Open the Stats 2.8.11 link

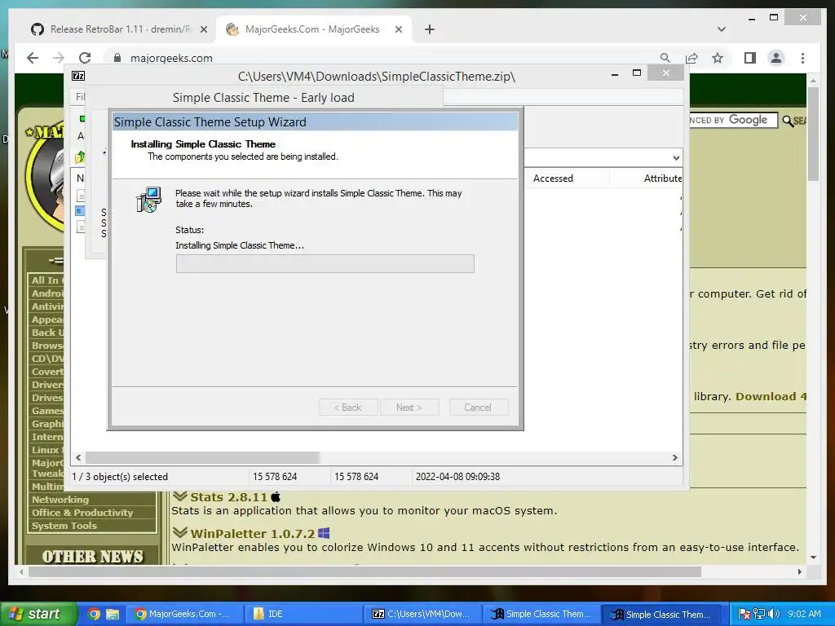click(x=228, y=497)
